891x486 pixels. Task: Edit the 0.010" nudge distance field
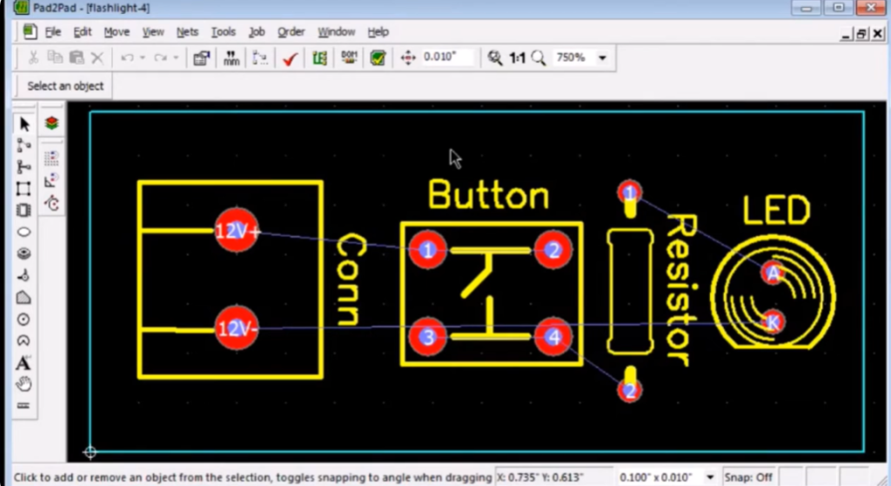pos(446,57)
